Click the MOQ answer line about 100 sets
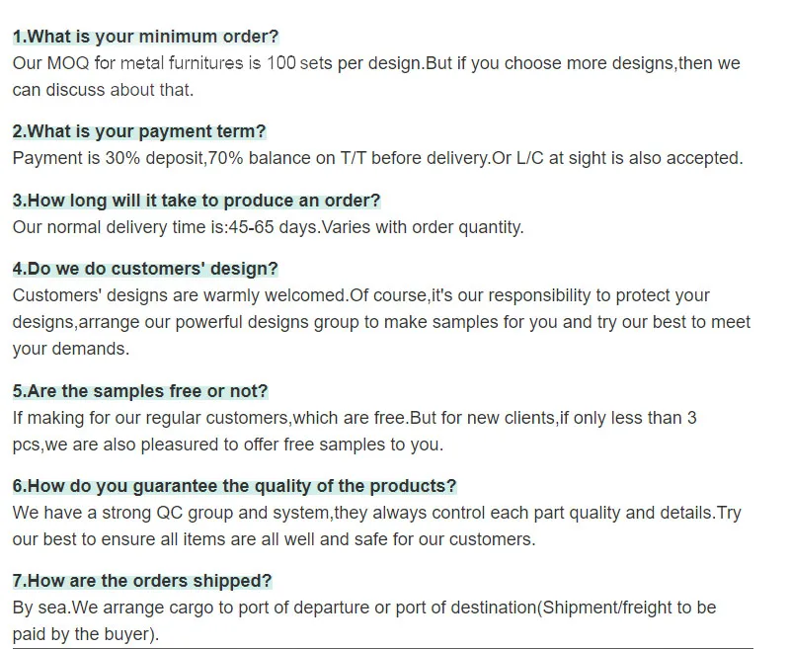 [376, 63]
